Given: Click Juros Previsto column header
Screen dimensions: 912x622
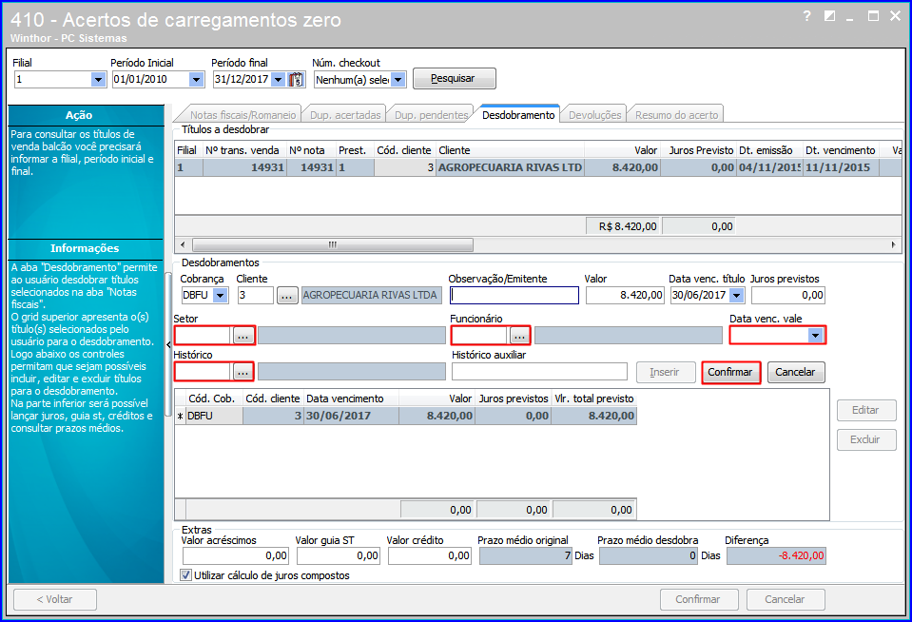Looking at the screenshot, I should coord(699,150).
